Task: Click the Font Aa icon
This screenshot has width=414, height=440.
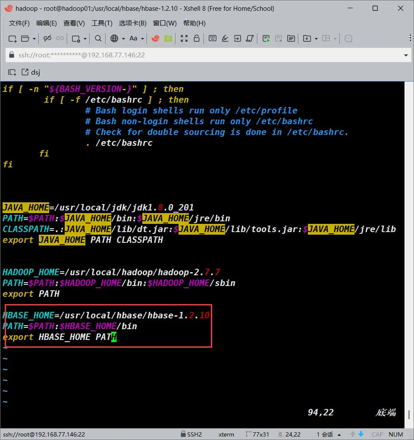Action: click(x=133, y=38)
